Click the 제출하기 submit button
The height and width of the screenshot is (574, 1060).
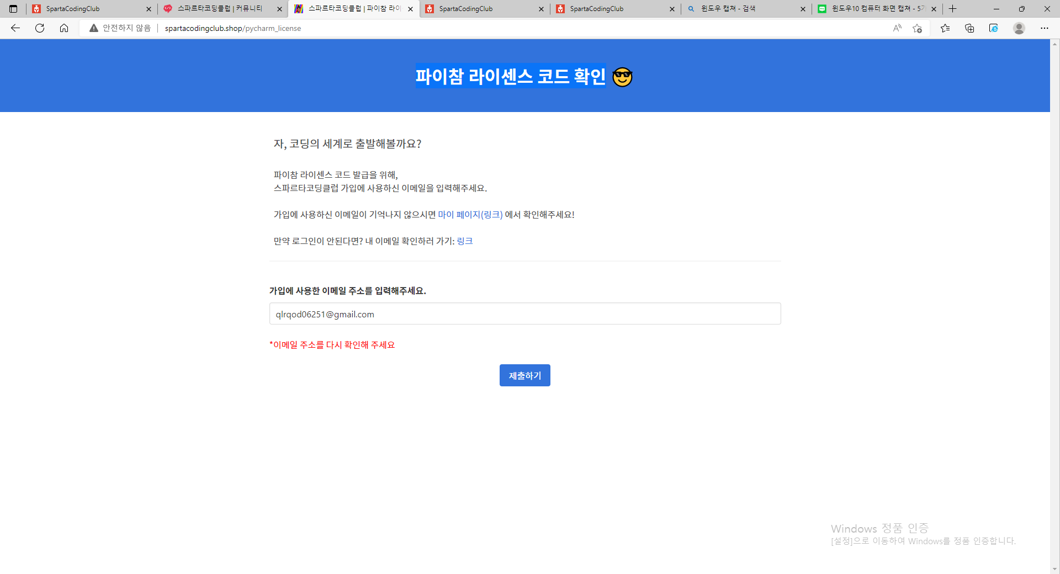[525, 375]
